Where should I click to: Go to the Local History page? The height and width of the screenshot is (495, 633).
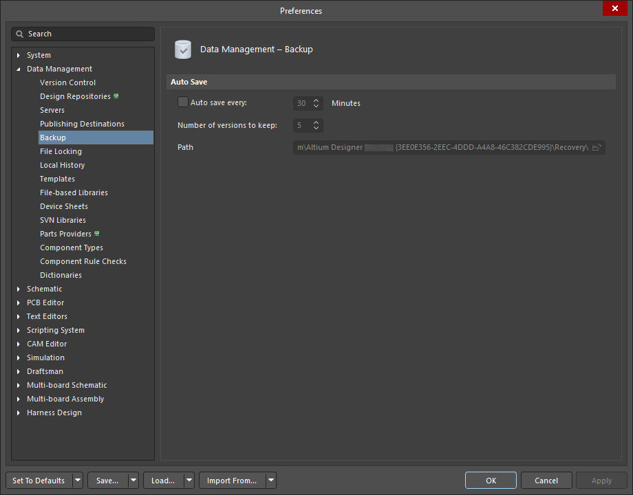click(x=62, y=165)
